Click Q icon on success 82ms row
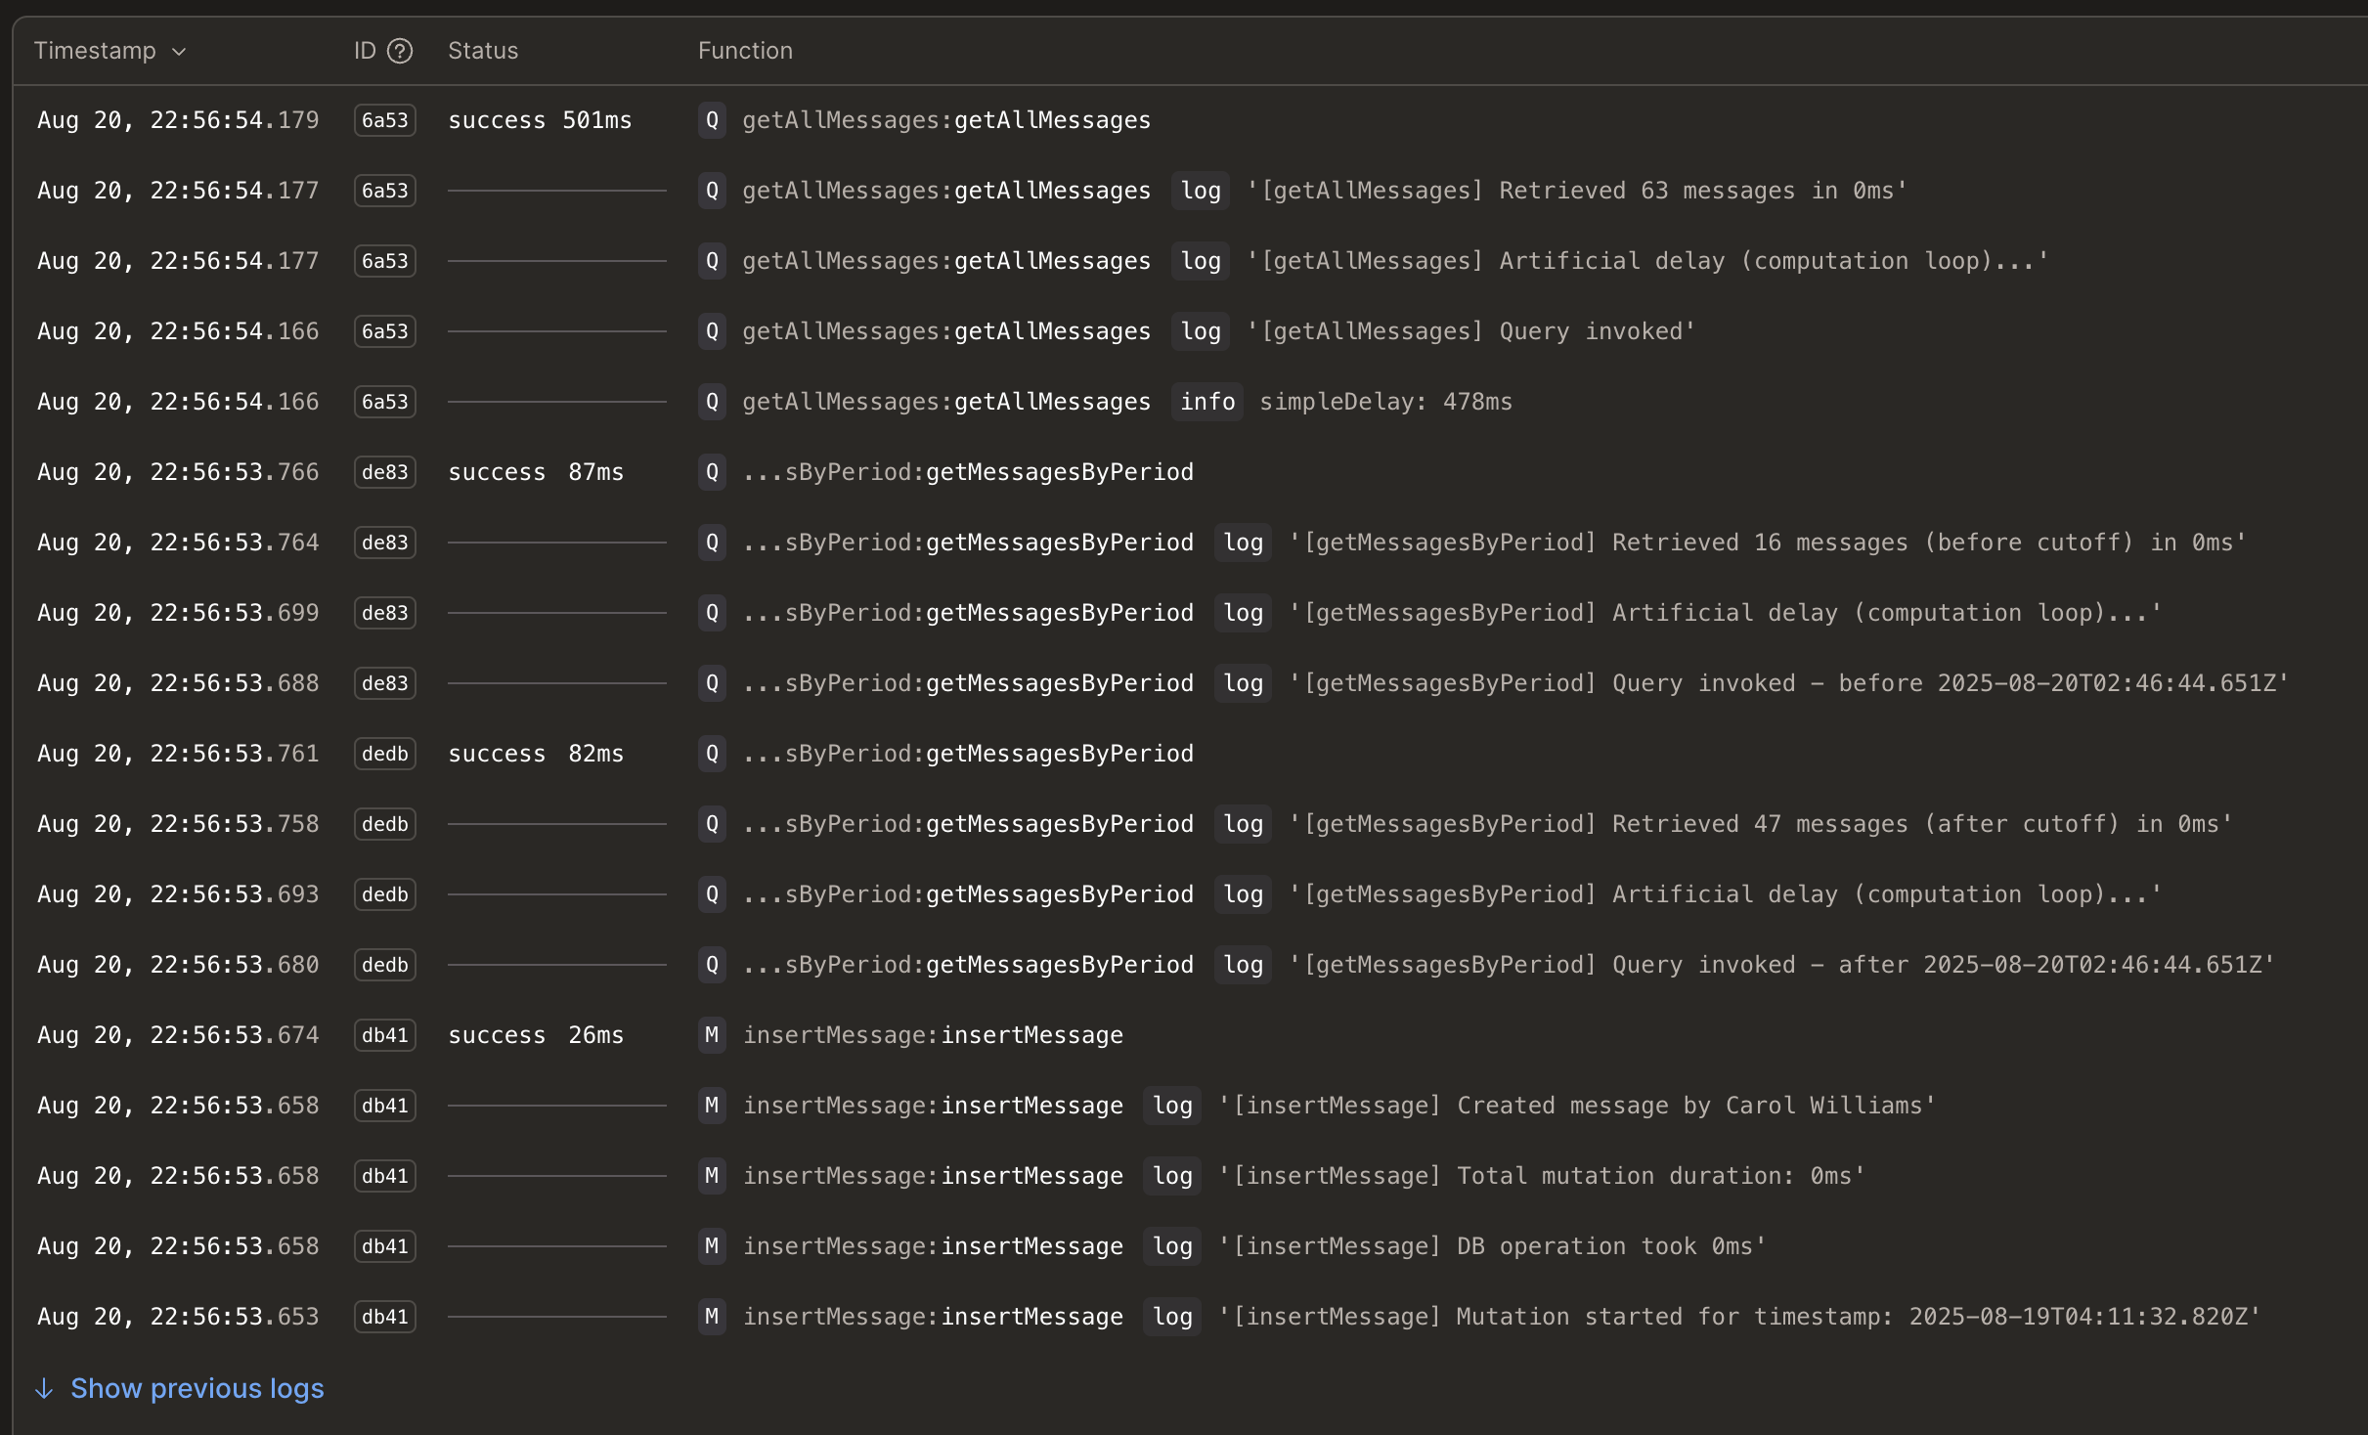Viewport: 2368px width, 1435px height. click(712, 754)
